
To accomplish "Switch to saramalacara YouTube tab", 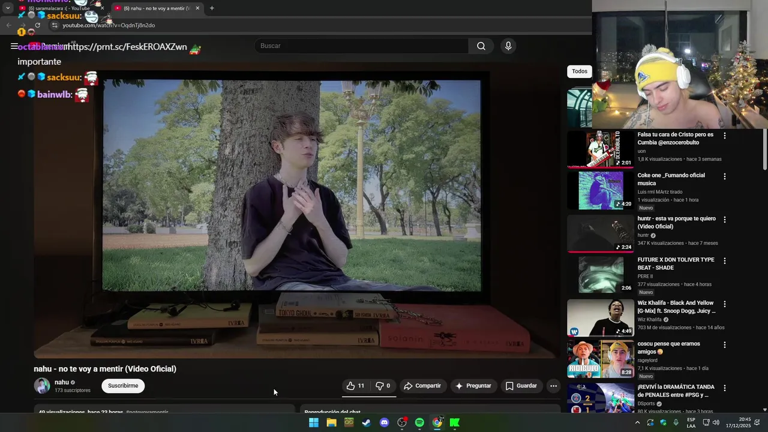I will point(58,8).
